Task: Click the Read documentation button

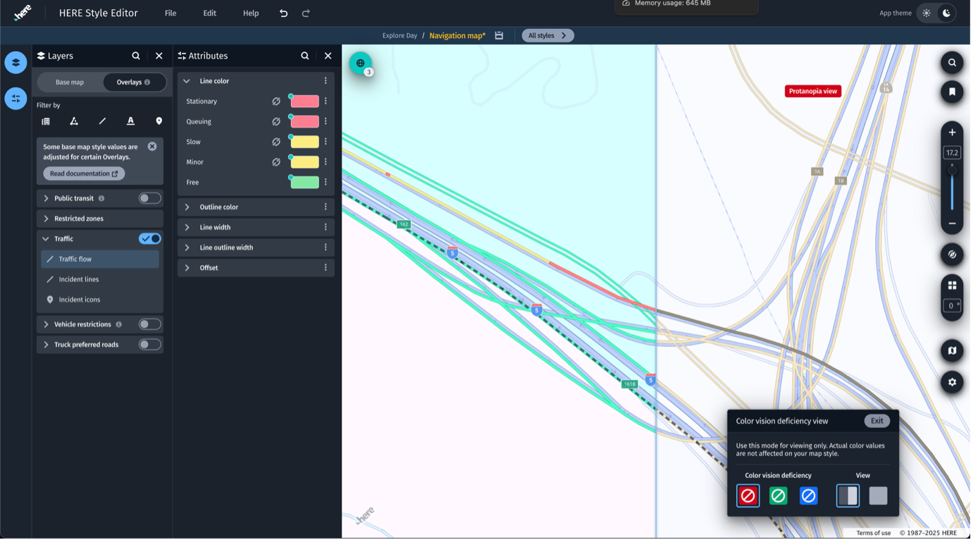Action: click(x=85, y=174)
